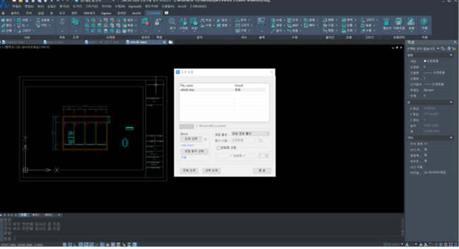Click the bottom-left button in split dialog

pyautogui.click(x=189, y=171)
